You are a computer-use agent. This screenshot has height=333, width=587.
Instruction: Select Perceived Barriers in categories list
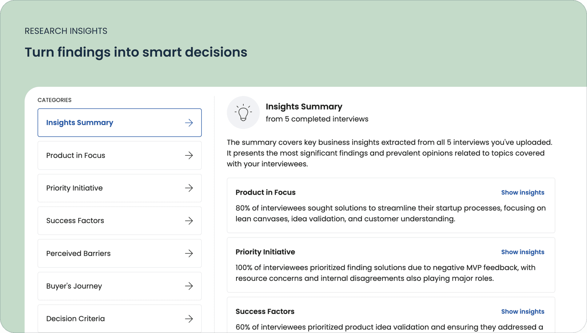click(78, 253)
